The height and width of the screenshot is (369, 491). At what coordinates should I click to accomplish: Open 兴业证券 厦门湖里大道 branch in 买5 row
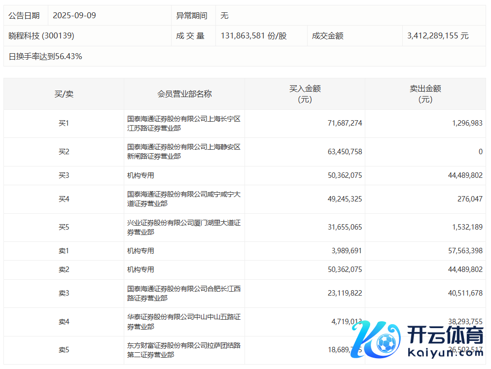click(x=183, y=228)
